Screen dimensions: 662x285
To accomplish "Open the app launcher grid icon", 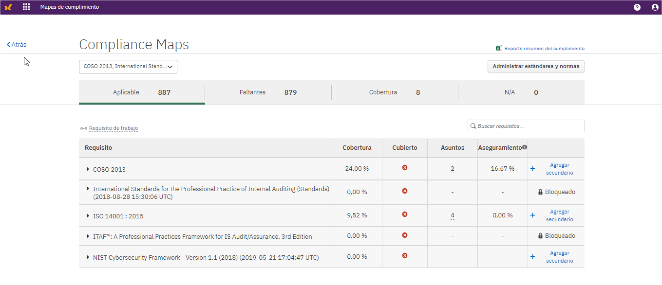I will (26, 7).
